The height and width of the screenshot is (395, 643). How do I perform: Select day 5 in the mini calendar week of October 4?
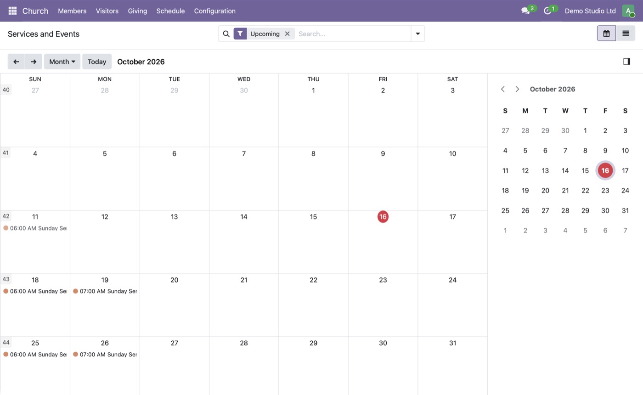point(525,150)
